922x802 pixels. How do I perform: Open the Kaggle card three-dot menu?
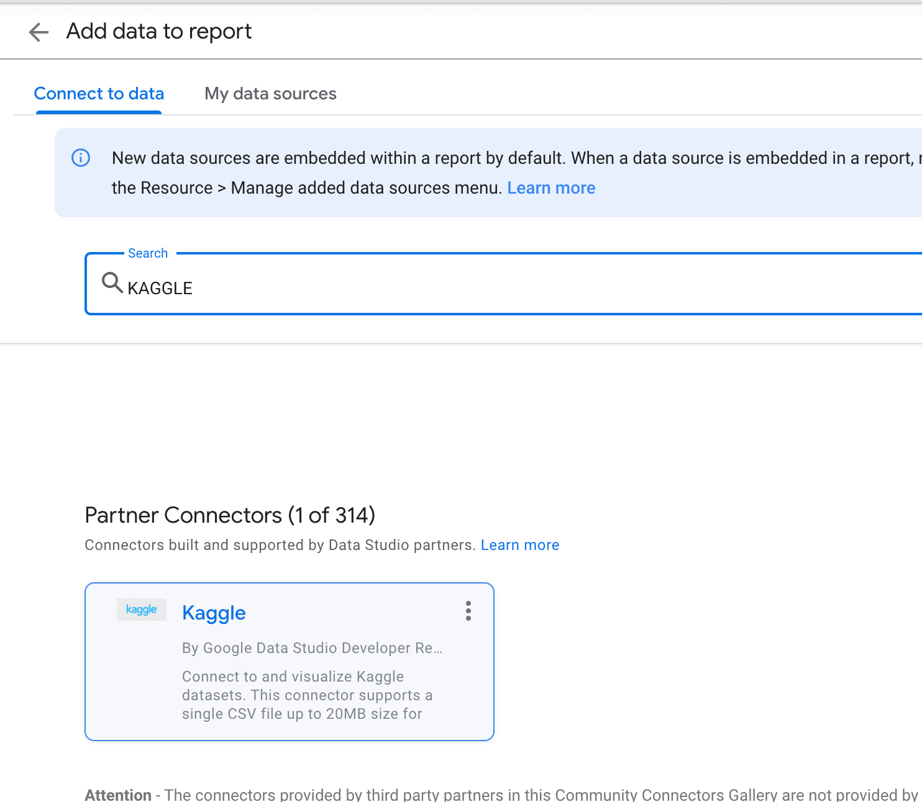[x=468, y=611]
